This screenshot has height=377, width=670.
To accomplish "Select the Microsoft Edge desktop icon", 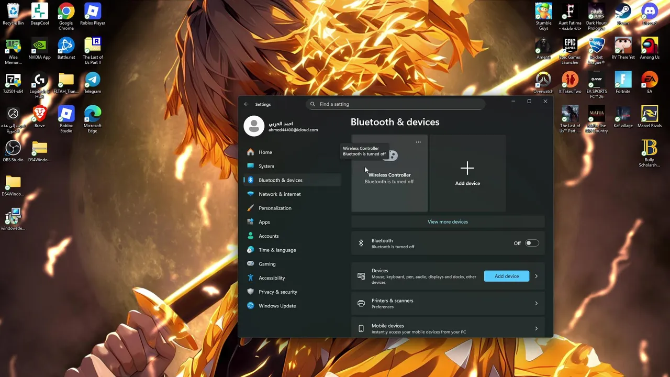I will (93, 119).
